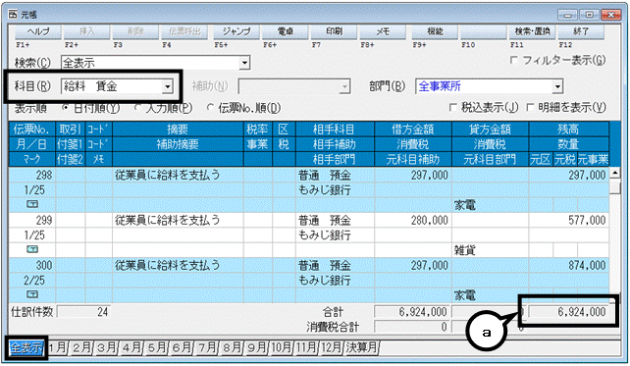This screenshot has height=366, width=630.
Task: Expand the 検索 全表示 dropdown
Action: (x=244, y=63)
